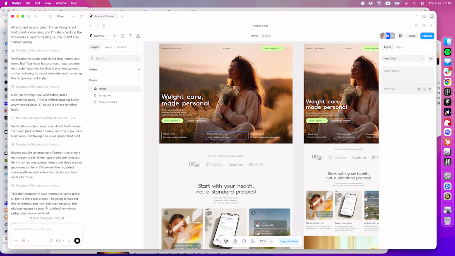The image size is (455, 256).
Task: Select the /program page row
Action: tap(115, 95)
